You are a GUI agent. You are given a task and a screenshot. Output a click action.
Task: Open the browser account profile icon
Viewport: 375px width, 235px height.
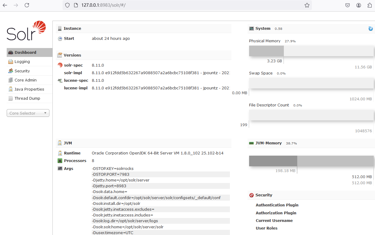pos(359,5)
